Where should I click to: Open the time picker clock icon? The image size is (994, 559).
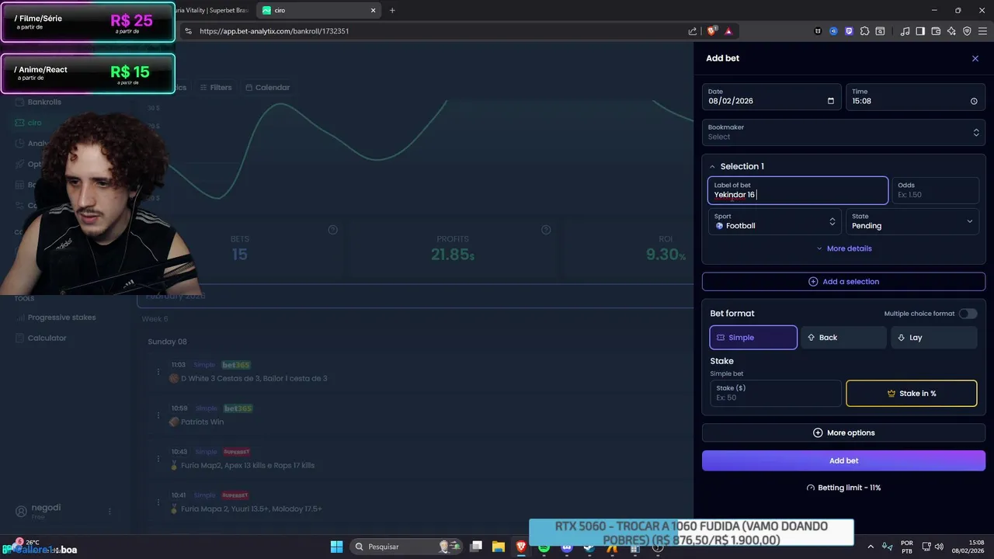coord(974,101)
